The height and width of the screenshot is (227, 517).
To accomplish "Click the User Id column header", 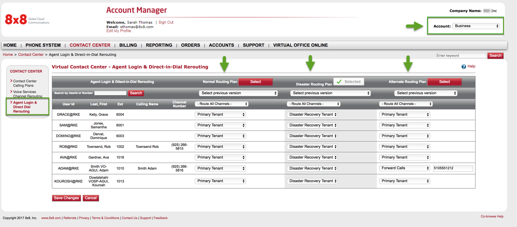I will coord(69,104).
